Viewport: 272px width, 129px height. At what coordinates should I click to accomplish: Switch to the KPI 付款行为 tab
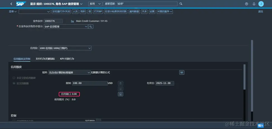coord(67,59)
